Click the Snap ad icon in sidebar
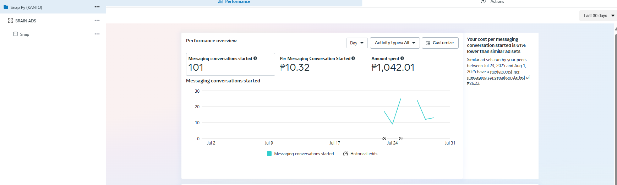Image resolution: width=617 pixels, height=185 pixels. pyautogui.click(x=16, y=34)
